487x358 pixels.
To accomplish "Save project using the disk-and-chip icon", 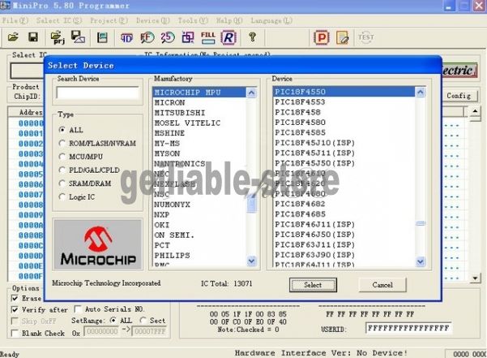I will [78, 37].
